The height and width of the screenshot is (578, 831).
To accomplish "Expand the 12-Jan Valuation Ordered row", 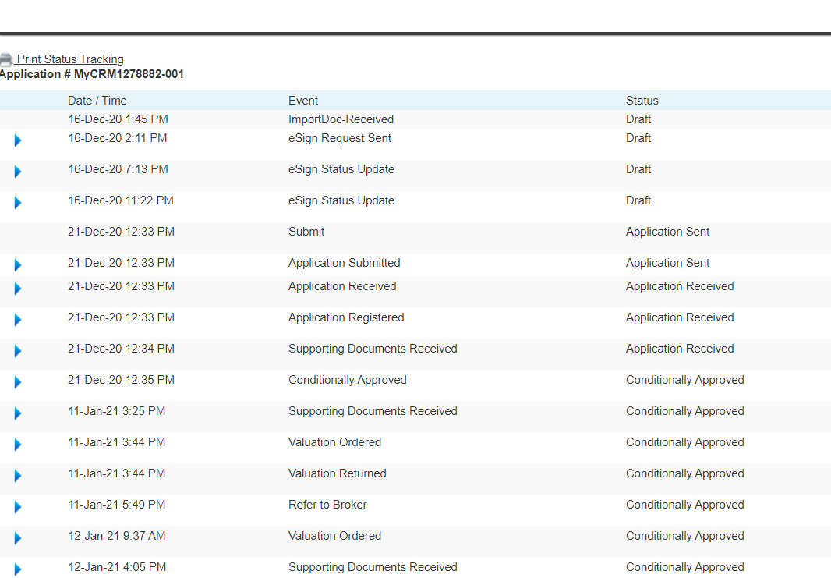I will coord(16,538).
